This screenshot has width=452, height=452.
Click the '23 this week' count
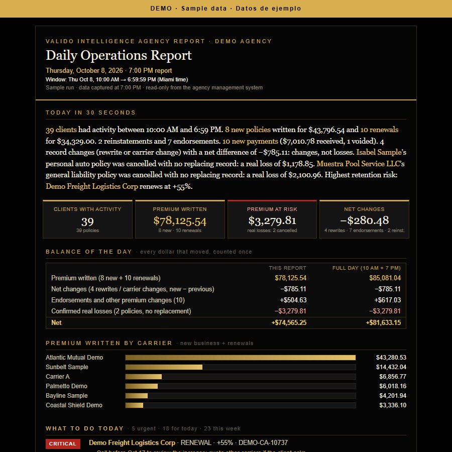click(222, 429)
